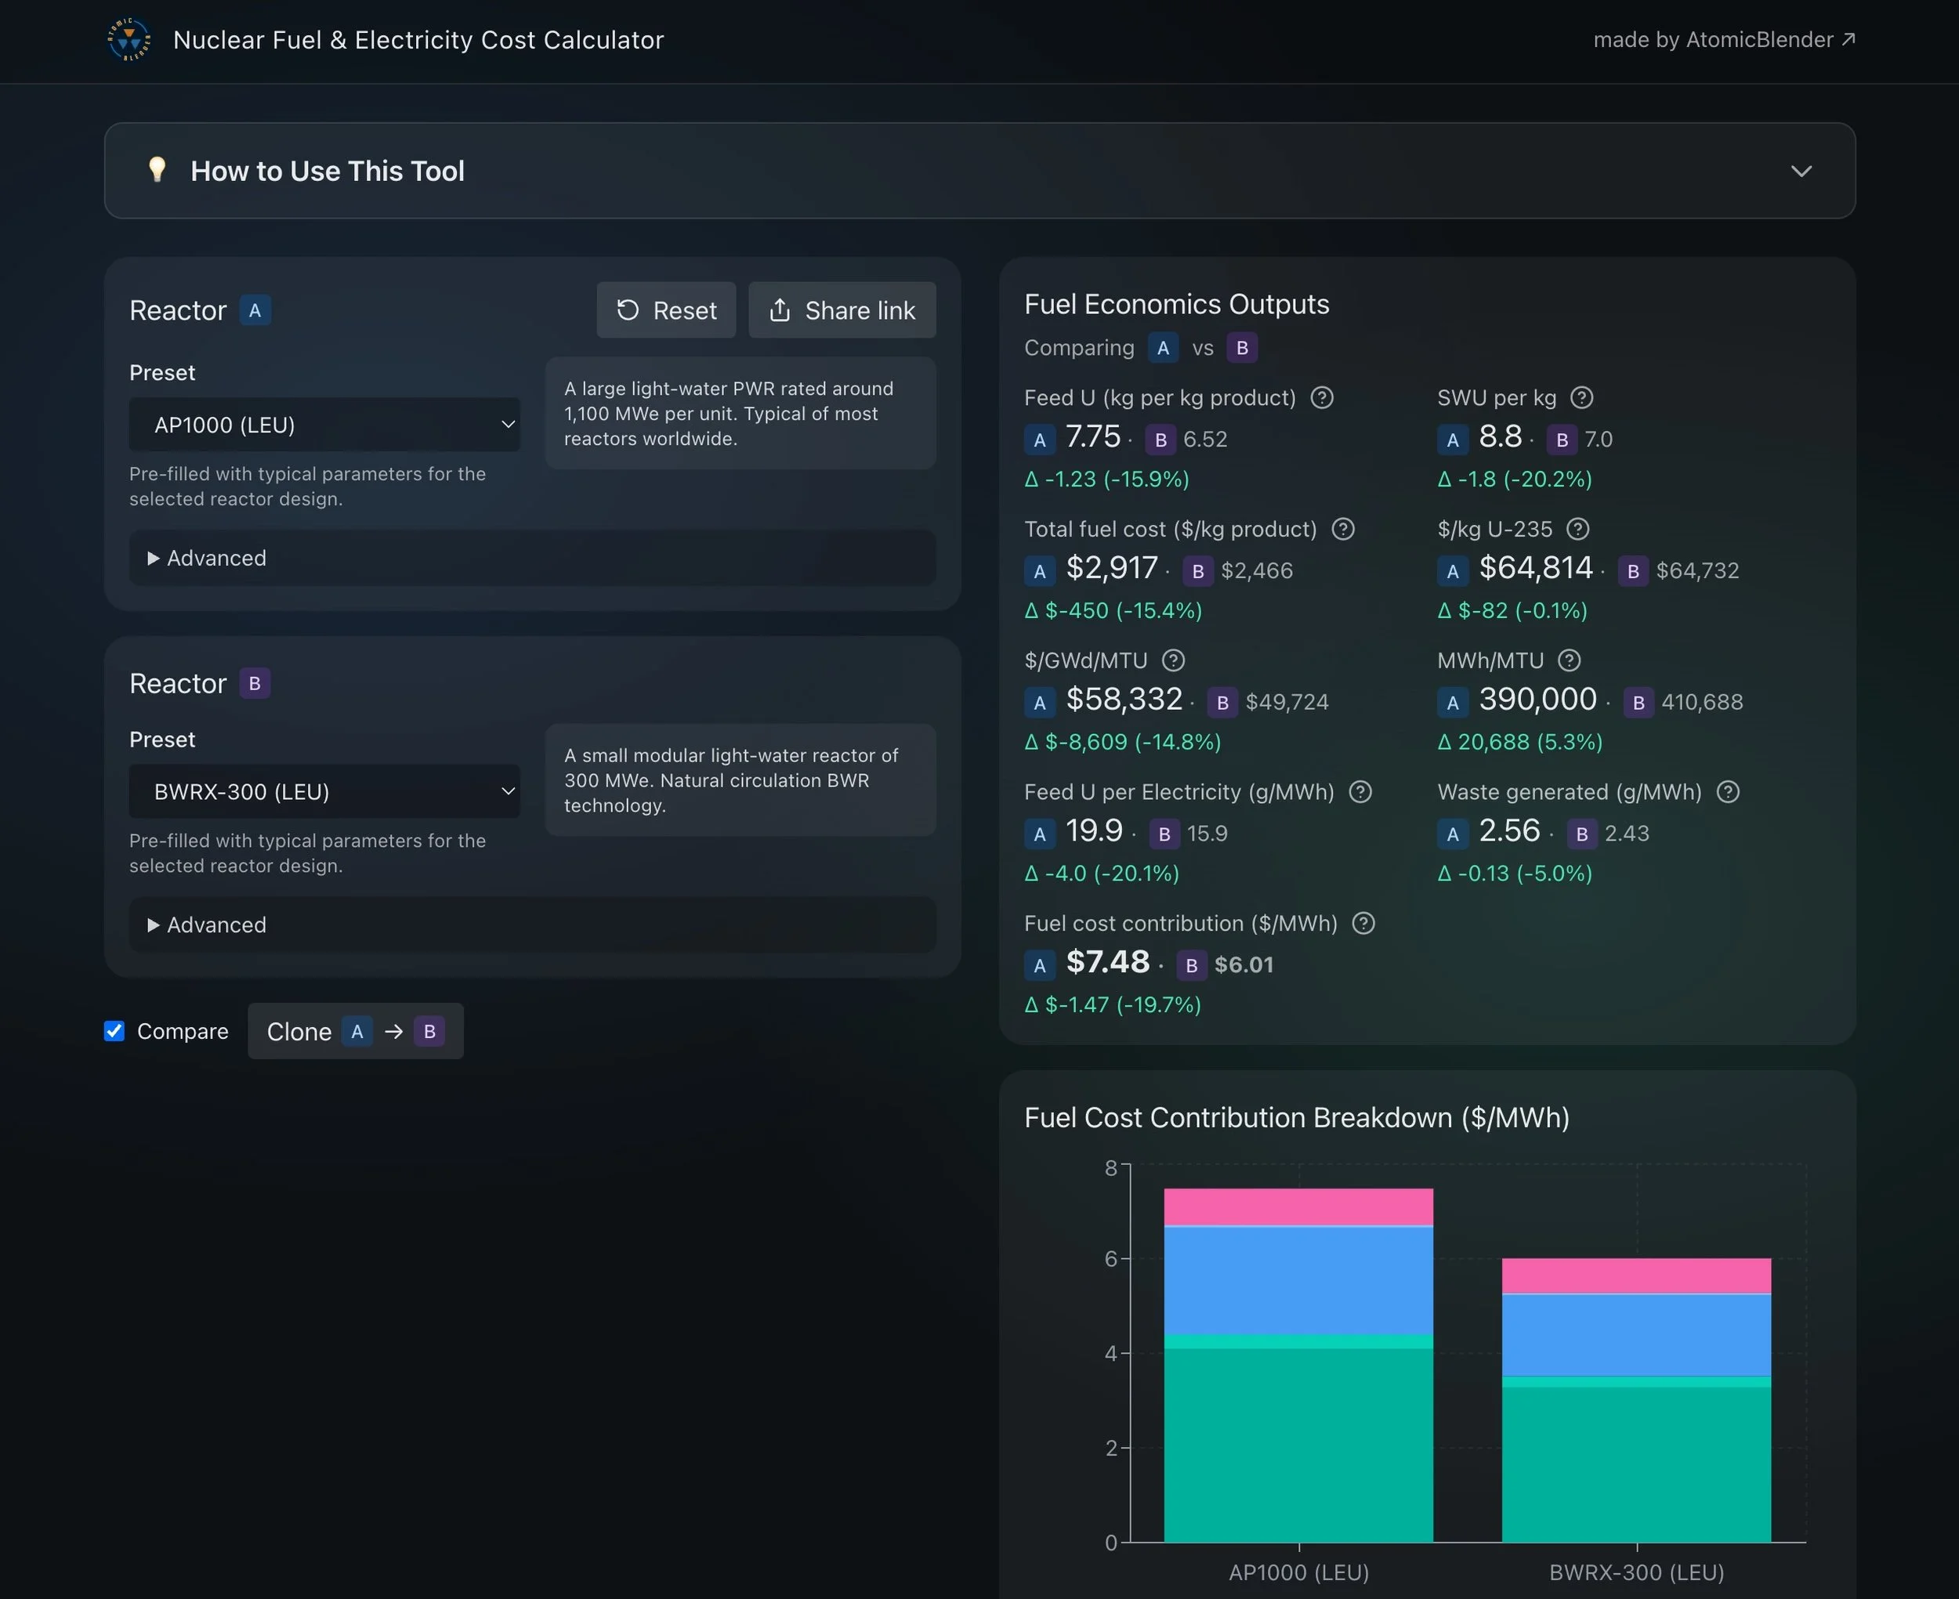
Task: Click help icon next to Feed U per kg product
Action: [1322, 398]
